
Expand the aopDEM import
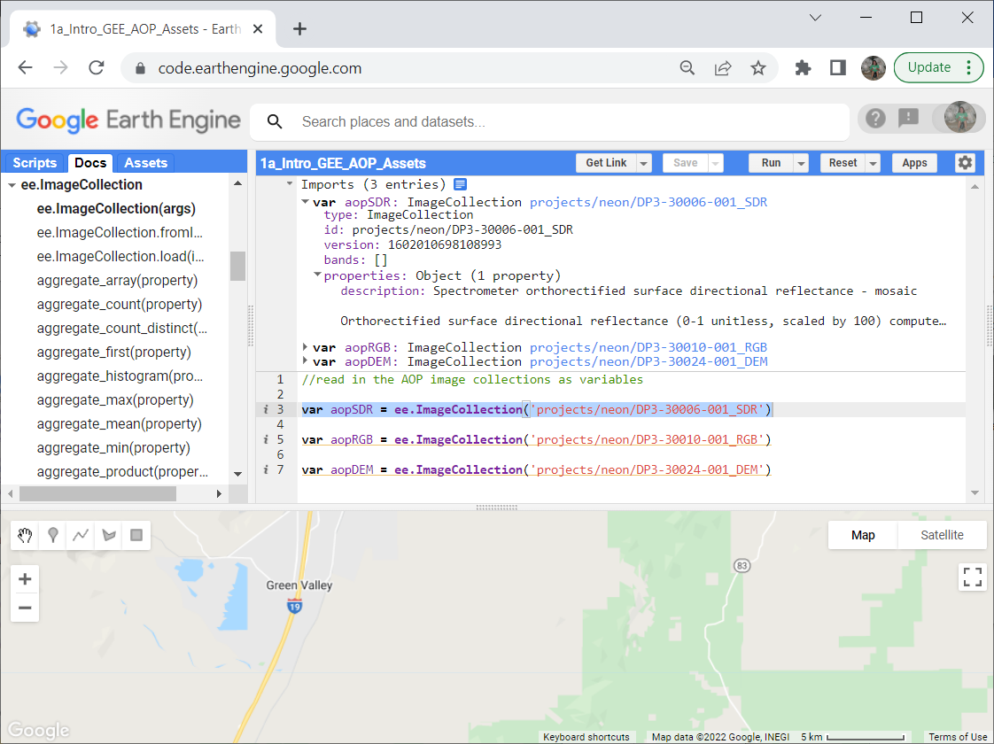tap(306, 361)
